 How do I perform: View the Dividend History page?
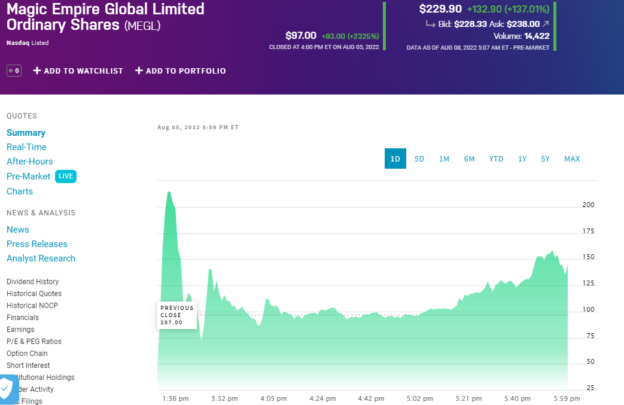coord(32,281)
